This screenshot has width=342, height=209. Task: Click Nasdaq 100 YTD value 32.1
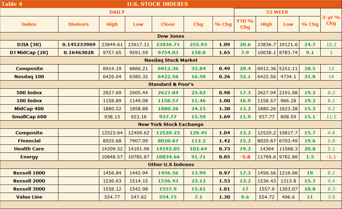245,77
